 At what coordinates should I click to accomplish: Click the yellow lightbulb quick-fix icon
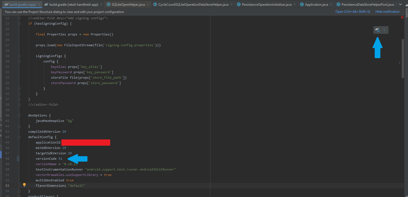[x=24, y=185]
